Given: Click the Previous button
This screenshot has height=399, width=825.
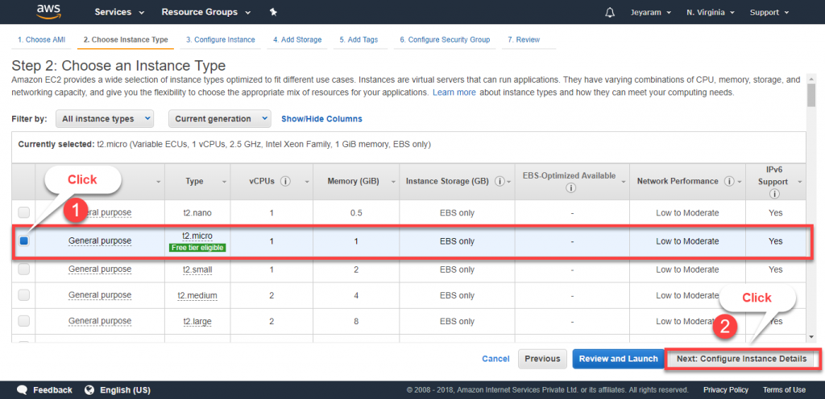Looking at the screenshot, I should tap(542, 359).
